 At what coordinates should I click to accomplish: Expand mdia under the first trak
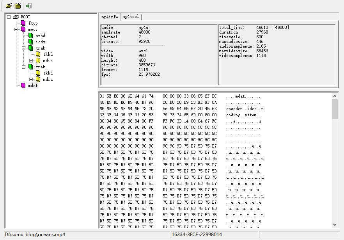31,61
